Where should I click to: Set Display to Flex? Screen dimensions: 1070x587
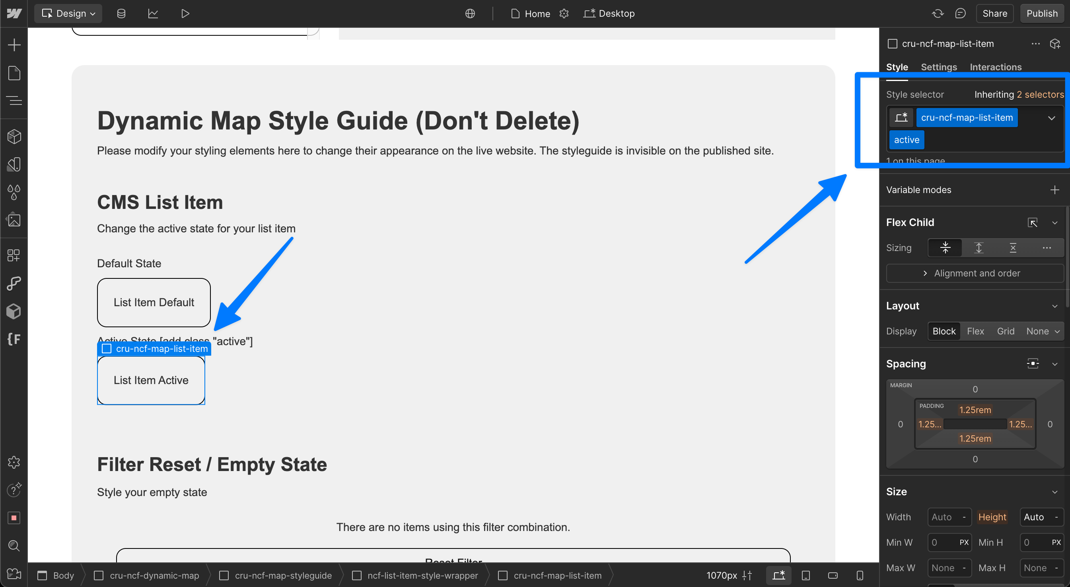click(975, 331)
